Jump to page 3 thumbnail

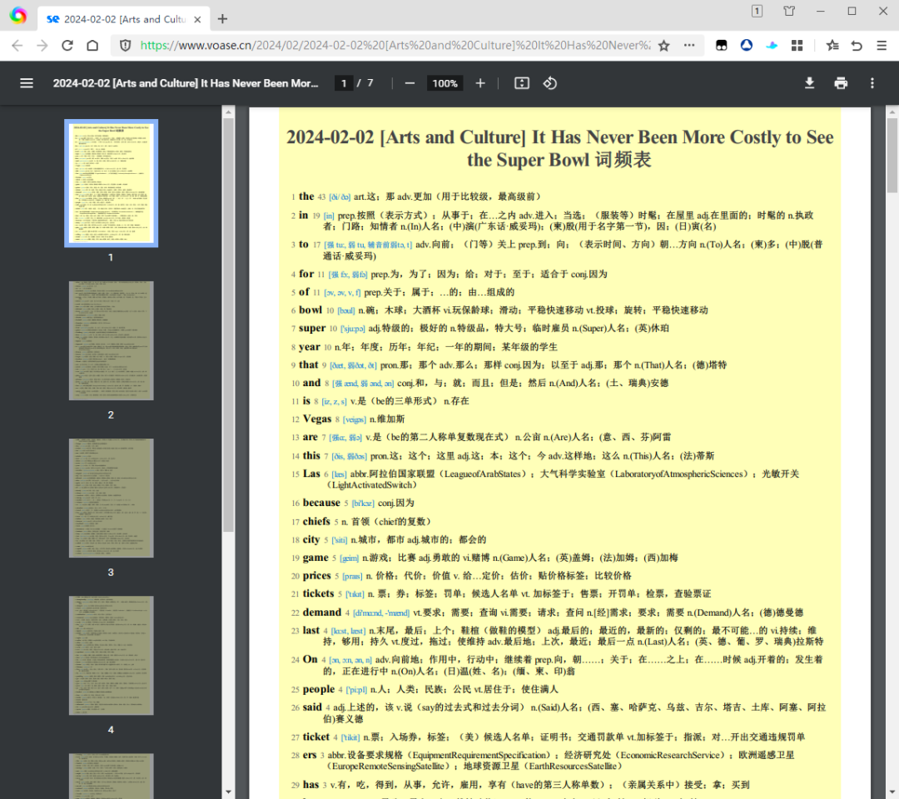pos(112,498)
